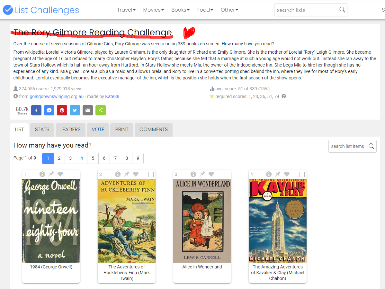
Task: Open Kate88 user profile link
Action: [112, 96]
